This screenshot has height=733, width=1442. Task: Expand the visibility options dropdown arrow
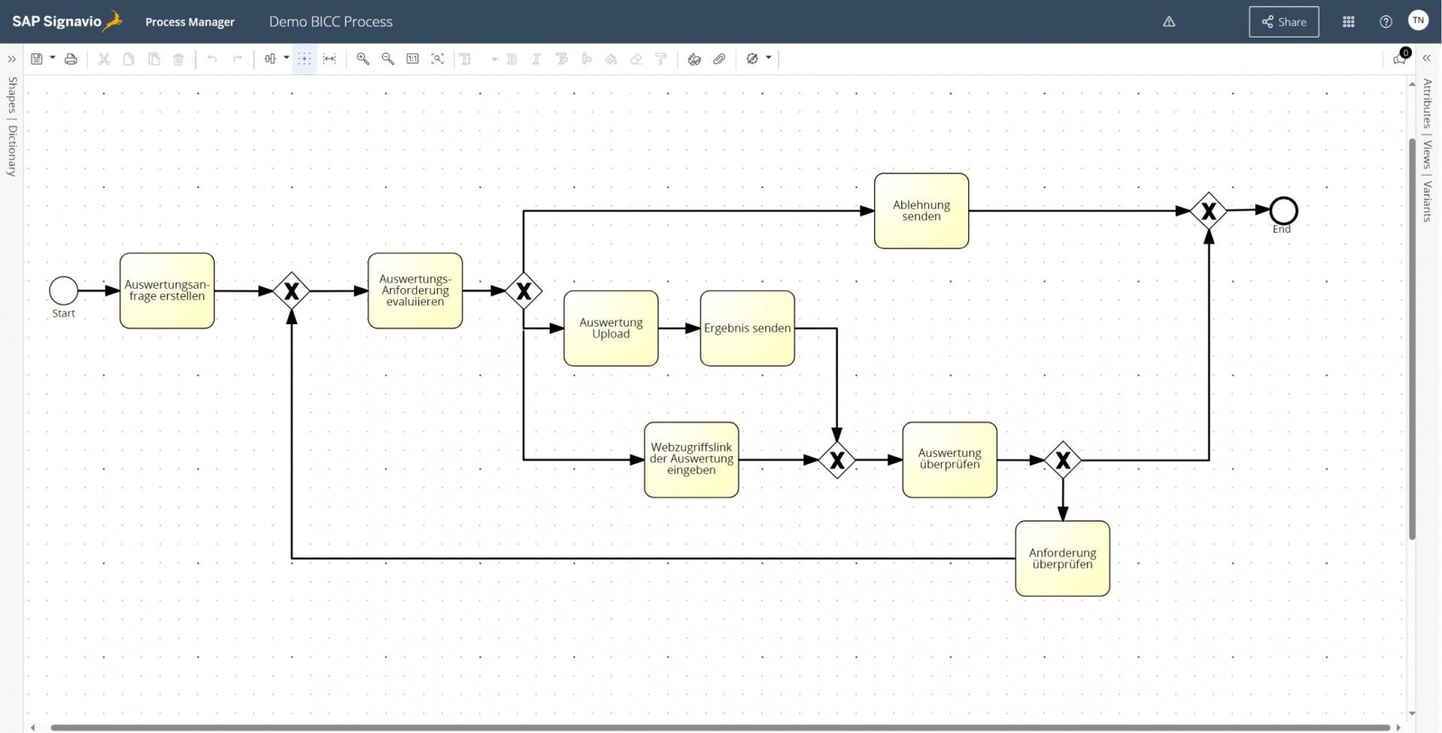tap(768, 58)
